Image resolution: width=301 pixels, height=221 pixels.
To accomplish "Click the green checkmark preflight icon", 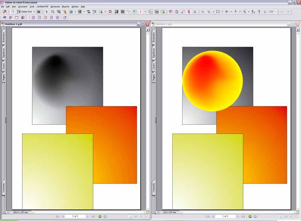I will [x=163, y=12].
